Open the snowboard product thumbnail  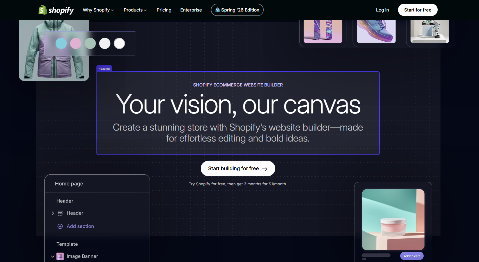click(x=323, y=31)
